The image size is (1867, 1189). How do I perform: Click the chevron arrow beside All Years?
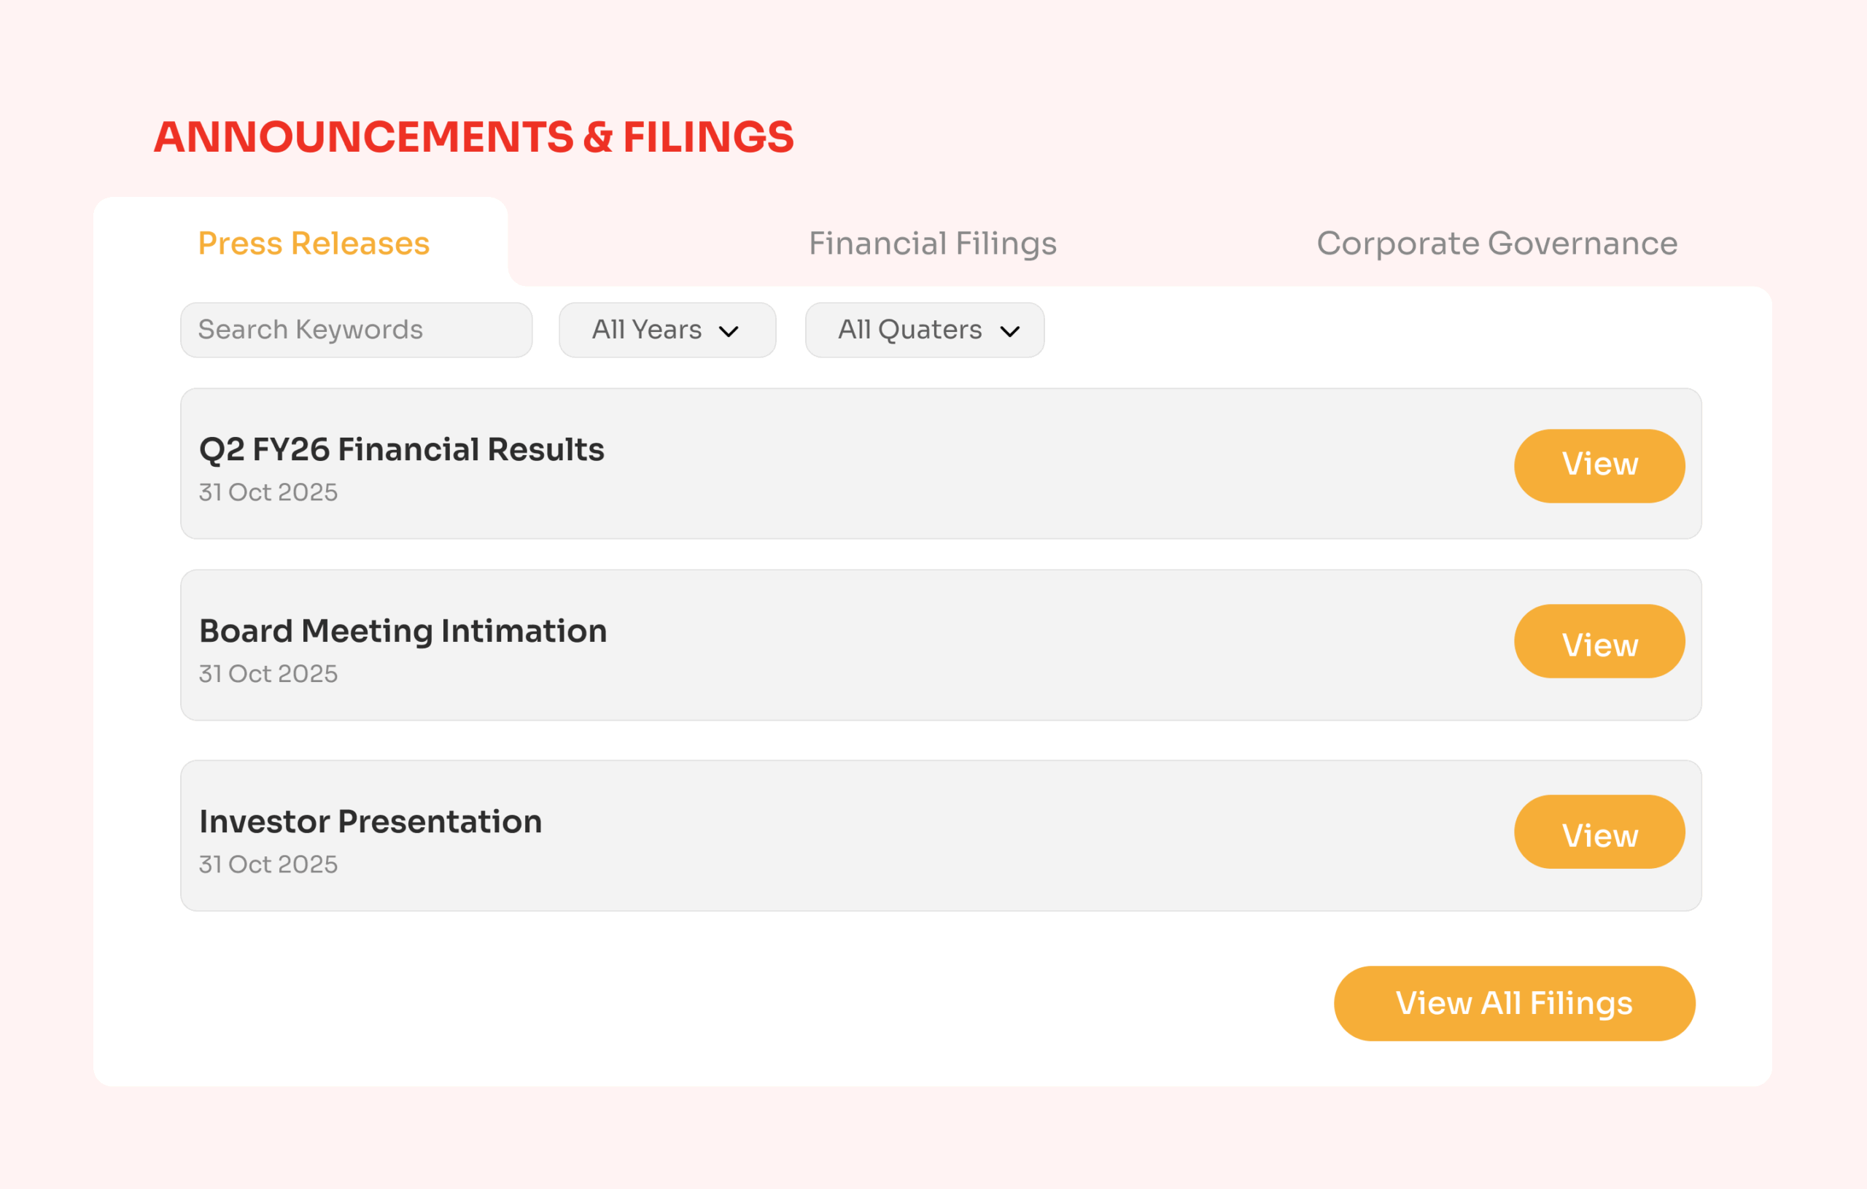[x=728, y=332]
